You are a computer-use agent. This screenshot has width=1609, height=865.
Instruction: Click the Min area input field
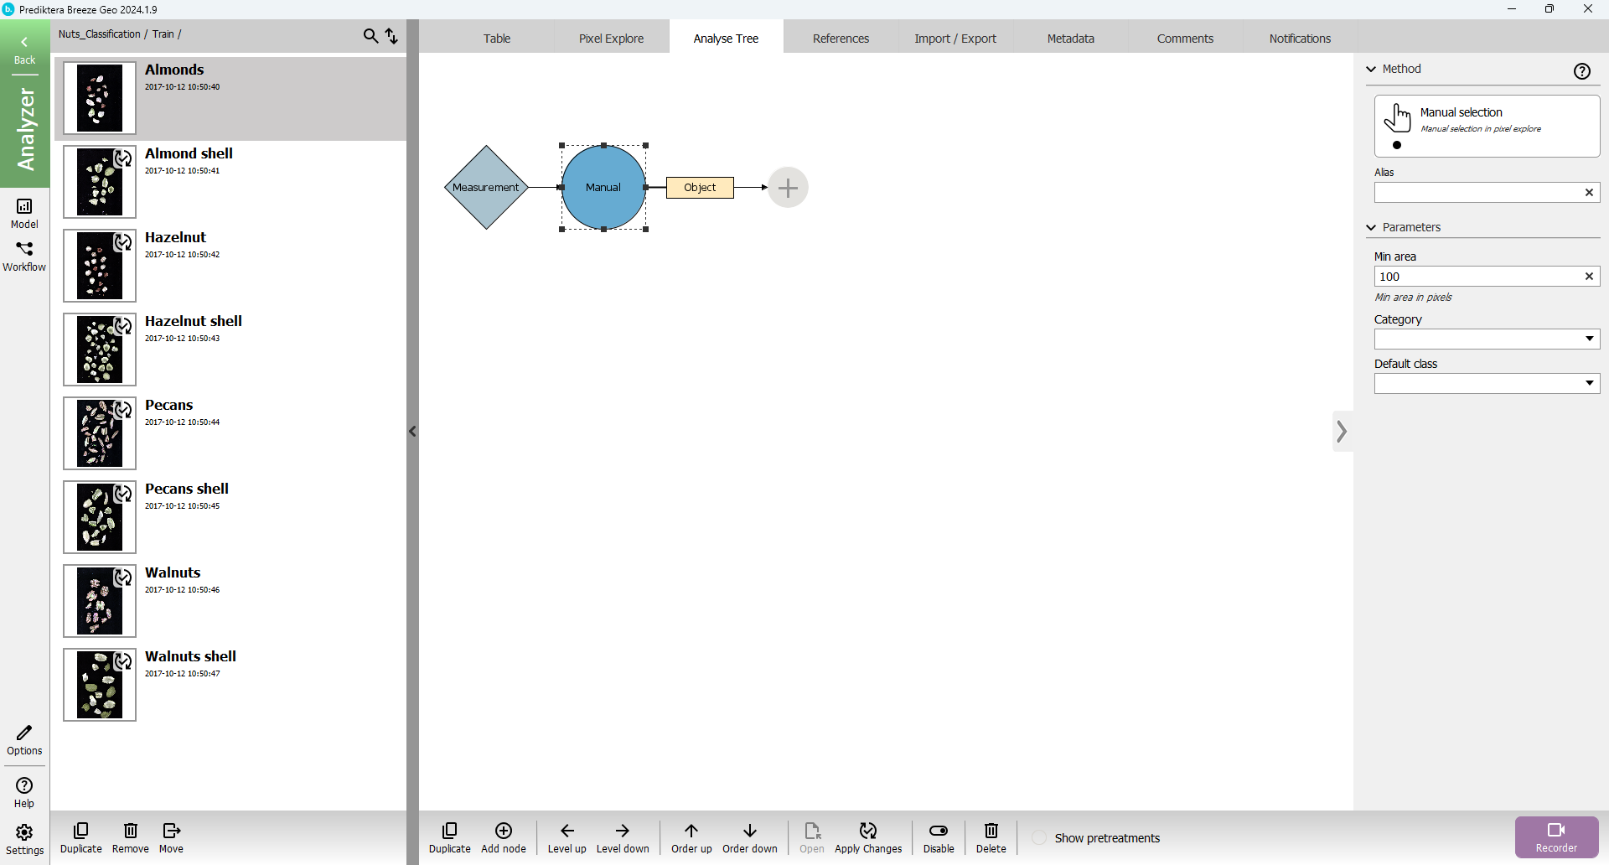[x=1477, y=277]
